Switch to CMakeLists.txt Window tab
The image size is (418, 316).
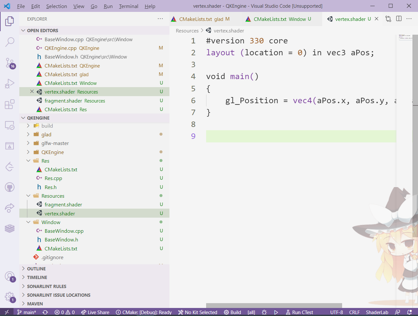[x=282, y=19]
